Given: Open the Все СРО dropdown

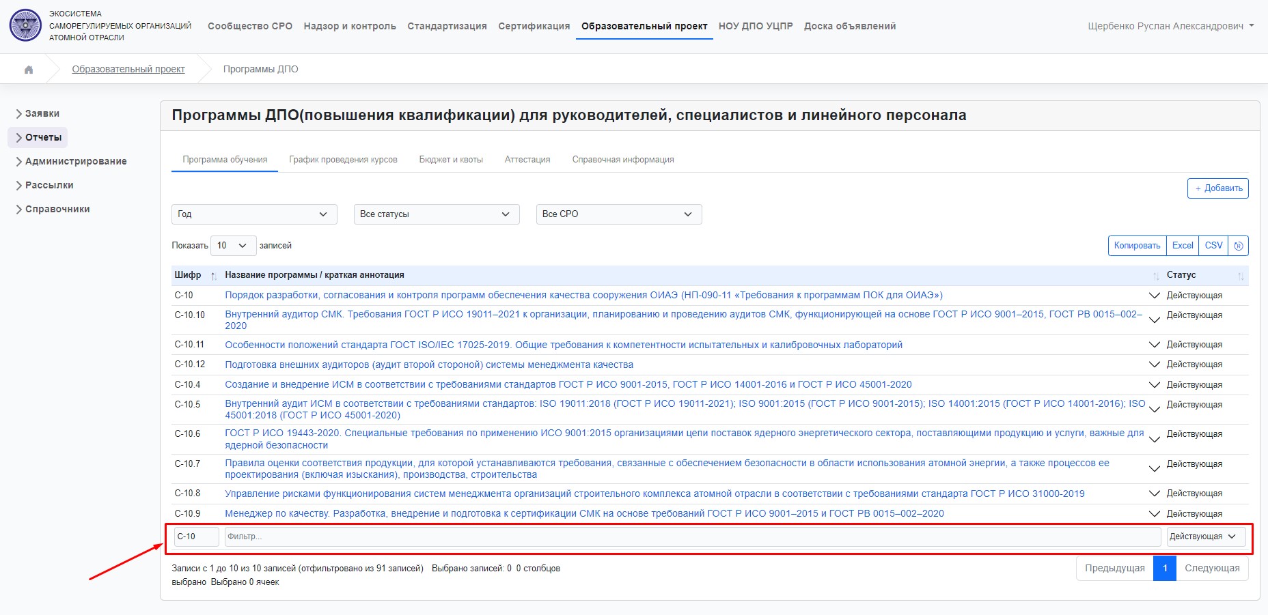Looking at the screenshot, I should (x=619, y=214).
